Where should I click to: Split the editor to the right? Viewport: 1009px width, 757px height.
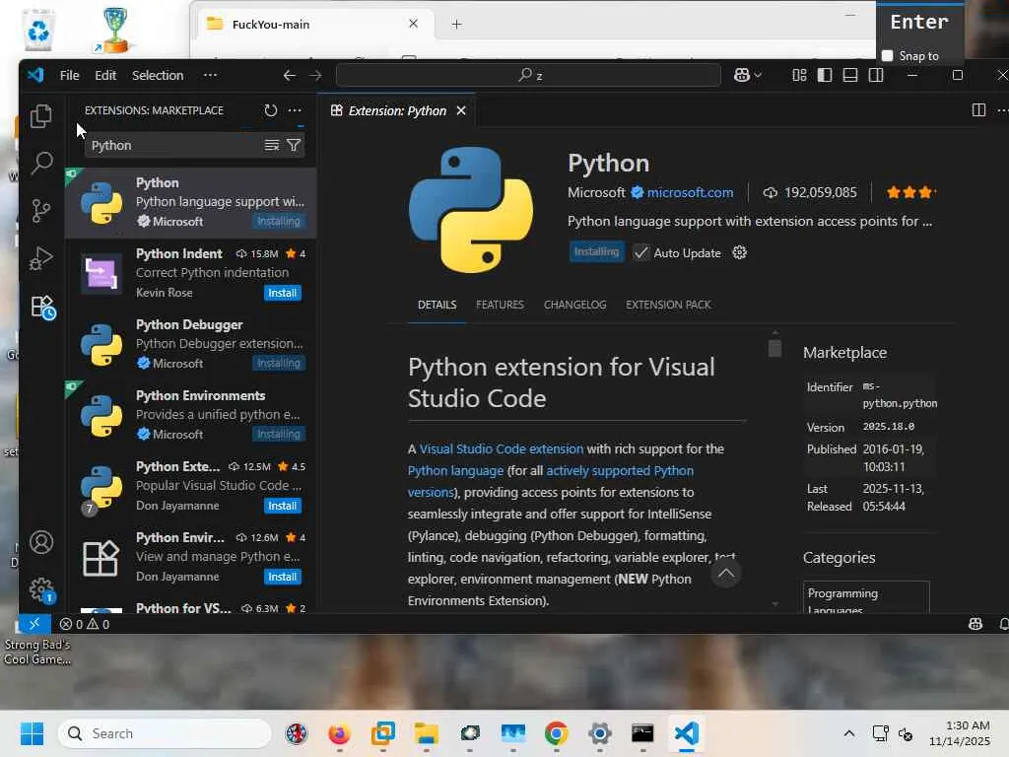978,110
